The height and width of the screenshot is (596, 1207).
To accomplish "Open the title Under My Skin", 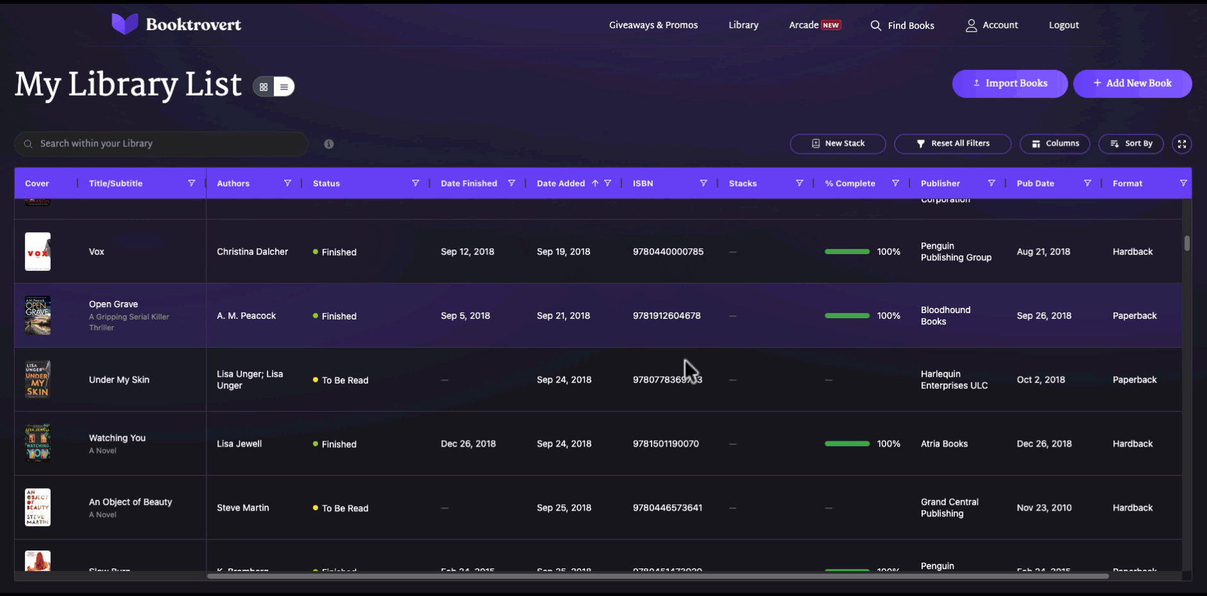I will click(119, 380).
